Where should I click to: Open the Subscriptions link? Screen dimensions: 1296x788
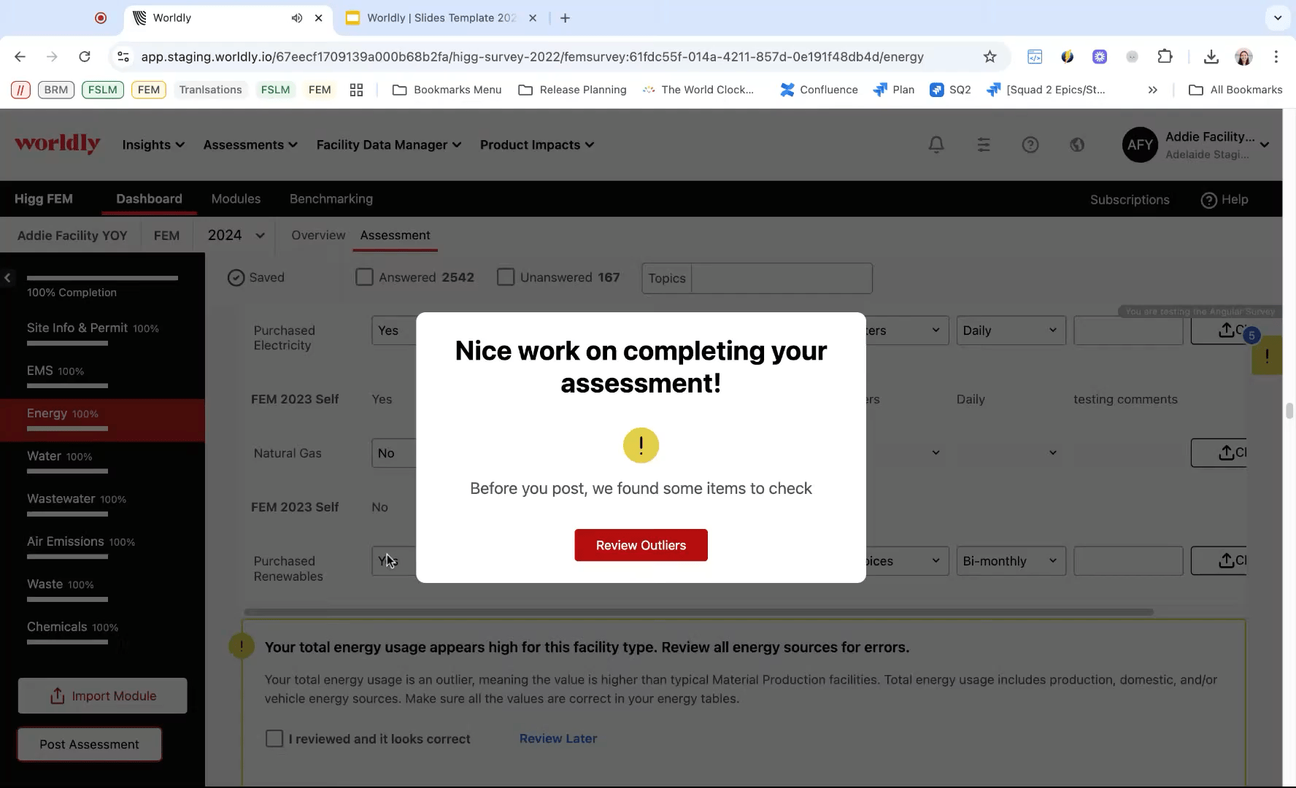click(1130, 199)
